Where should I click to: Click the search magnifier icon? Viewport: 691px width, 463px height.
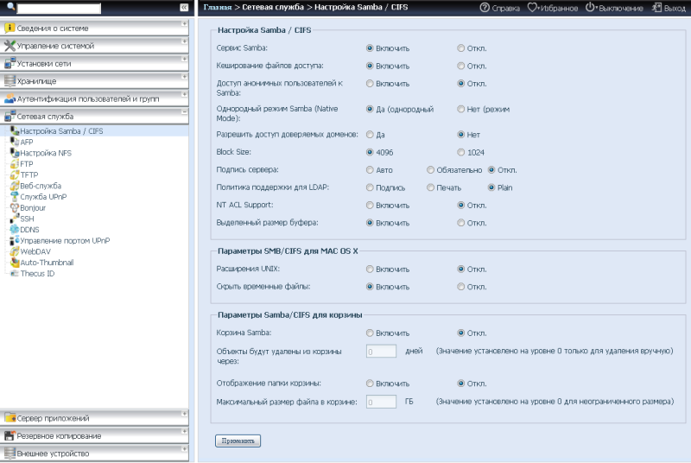tap(11, 6)
